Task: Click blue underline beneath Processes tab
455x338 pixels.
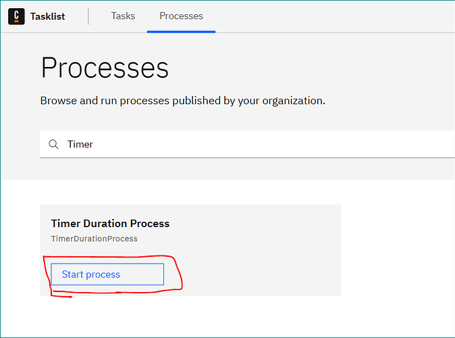Action: [181, 32]
